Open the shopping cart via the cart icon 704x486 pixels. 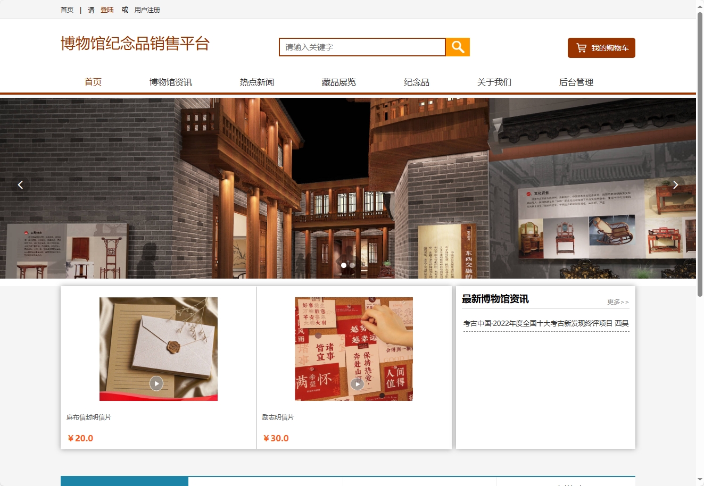coord(581,47)
